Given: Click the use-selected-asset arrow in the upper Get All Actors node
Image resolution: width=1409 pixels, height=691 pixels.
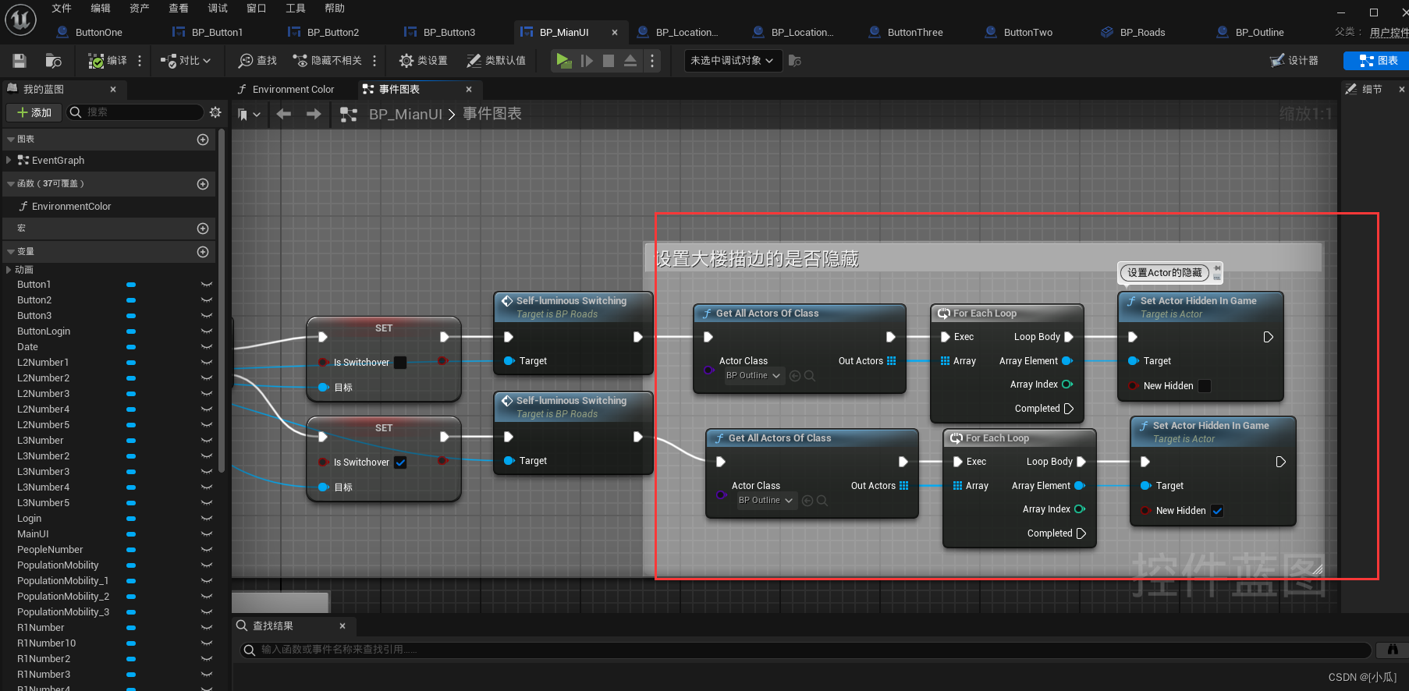Looking at the screenshot, I should (x=795, y=376).
